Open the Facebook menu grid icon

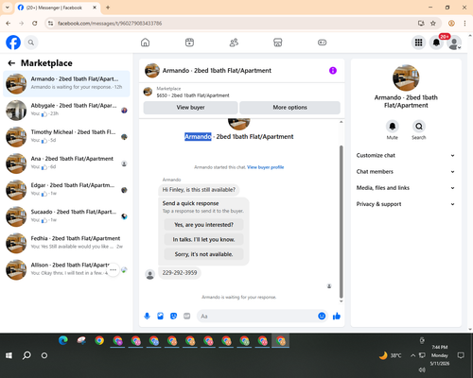point(418,43)
